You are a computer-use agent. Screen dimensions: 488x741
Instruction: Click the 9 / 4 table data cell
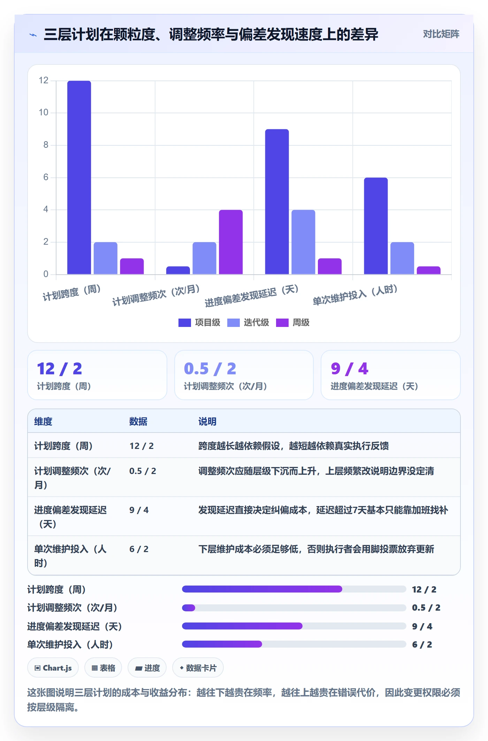tap(139, 510)
